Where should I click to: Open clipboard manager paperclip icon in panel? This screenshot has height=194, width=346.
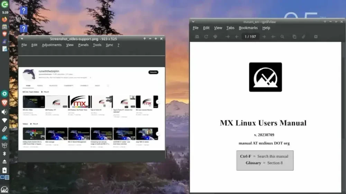point(4,129)
